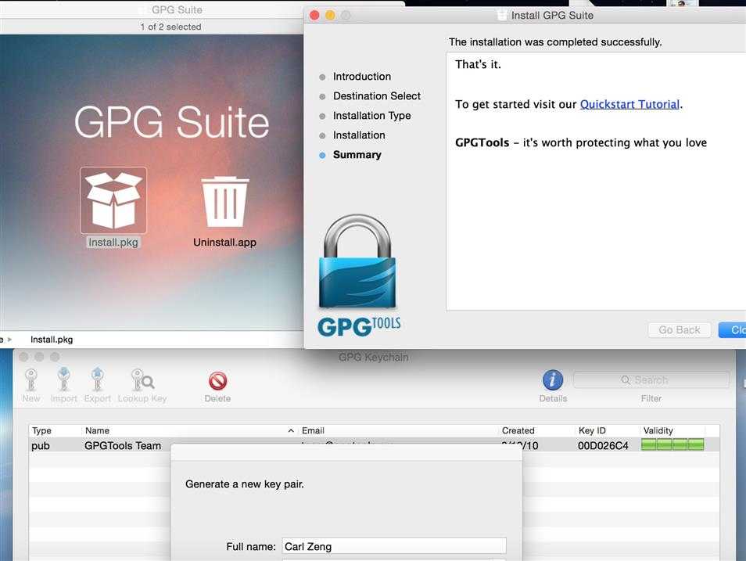Click the package icon in Install GPG Suite title

click(502, 15)
